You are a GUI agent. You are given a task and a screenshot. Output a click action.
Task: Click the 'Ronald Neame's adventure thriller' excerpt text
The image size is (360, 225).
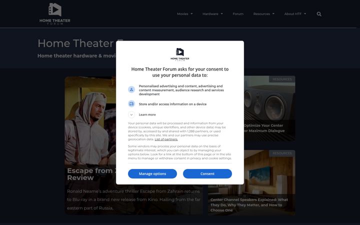(133, 199)
